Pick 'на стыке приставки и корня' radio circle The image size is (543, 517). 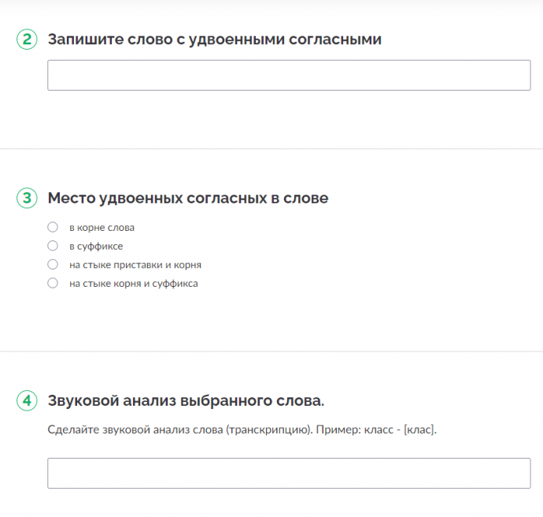click(53, 265)
